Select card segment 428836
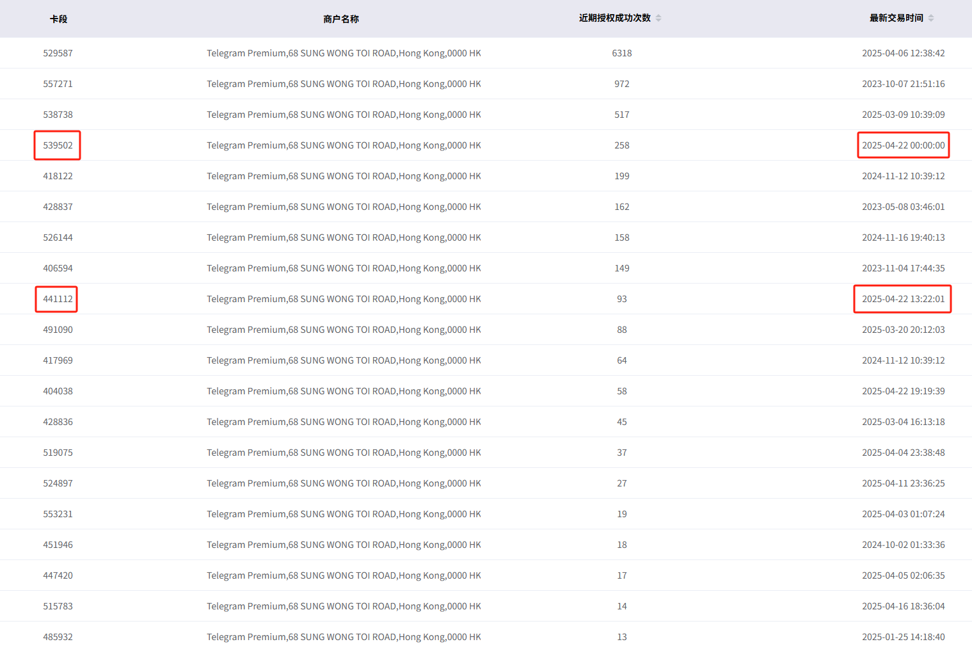Viewport: 972px width, 651px height. tap(58, 422)
